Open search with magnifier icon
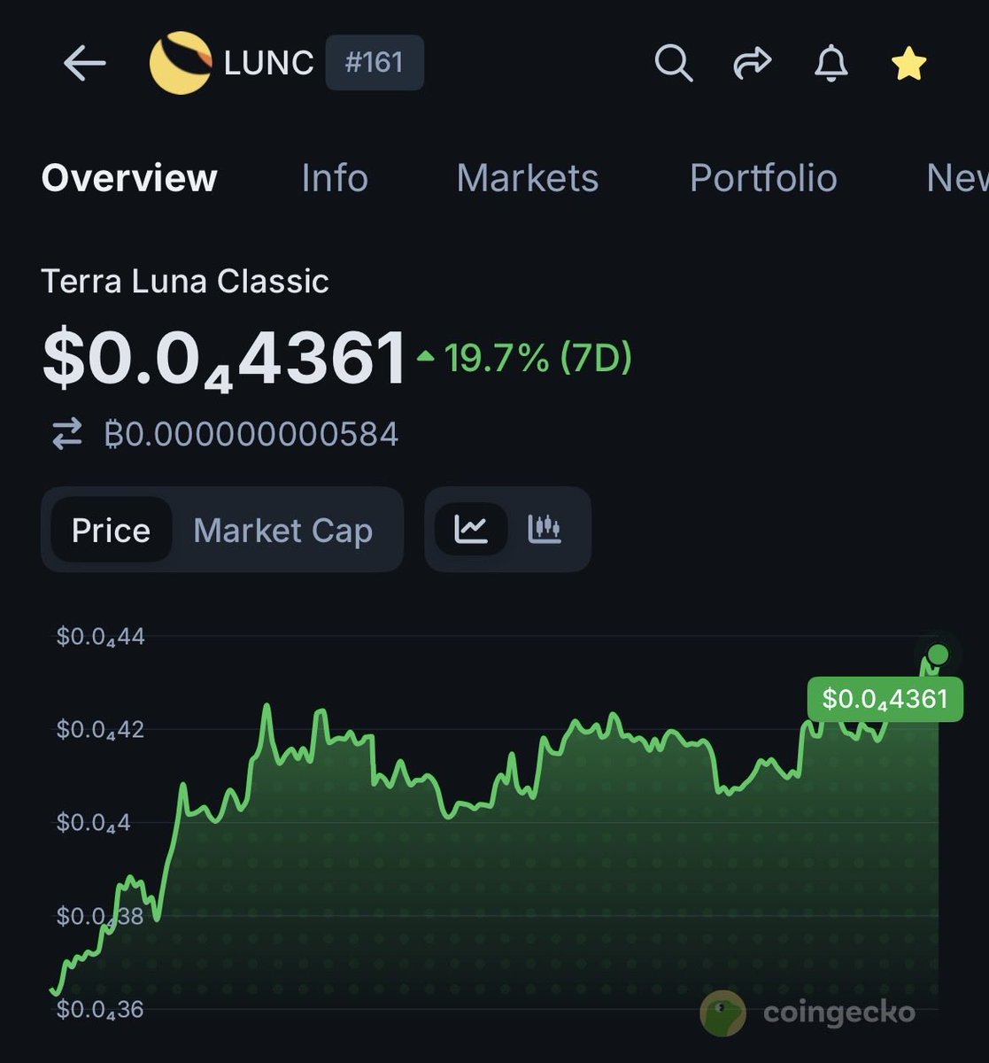989x1063 pixels. coord(673,63)
